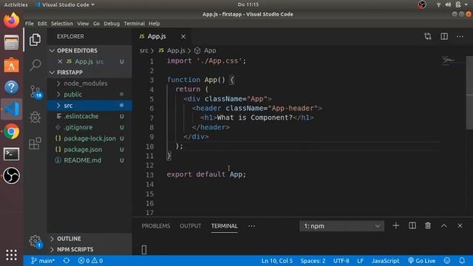Change indentation Spaces: 2

tap(313, 261)
